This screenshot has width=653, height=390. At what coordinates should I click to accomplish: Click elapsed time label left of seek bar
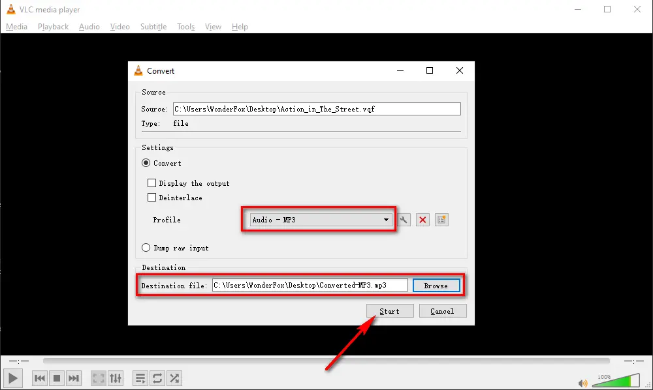pyautogui.click(x=19, y=361)
